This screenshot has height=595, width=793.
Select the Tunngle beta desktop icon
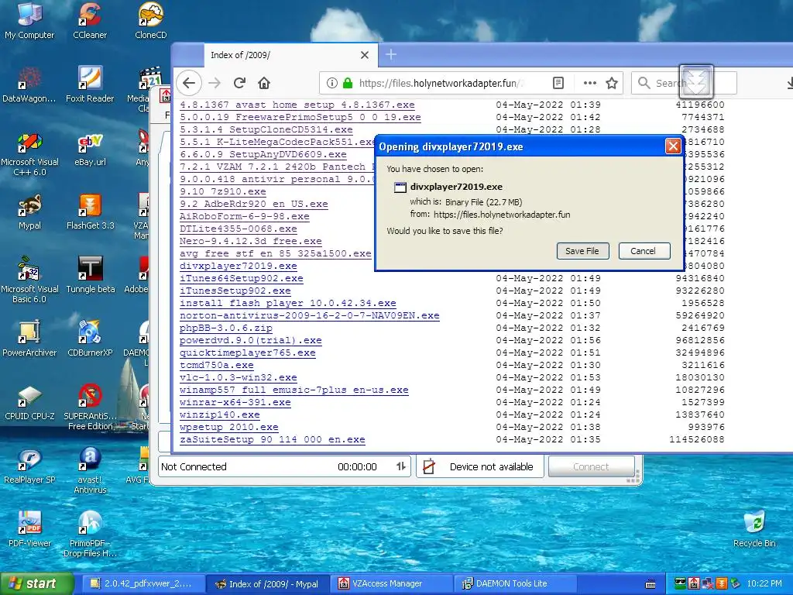click(90, 276)
